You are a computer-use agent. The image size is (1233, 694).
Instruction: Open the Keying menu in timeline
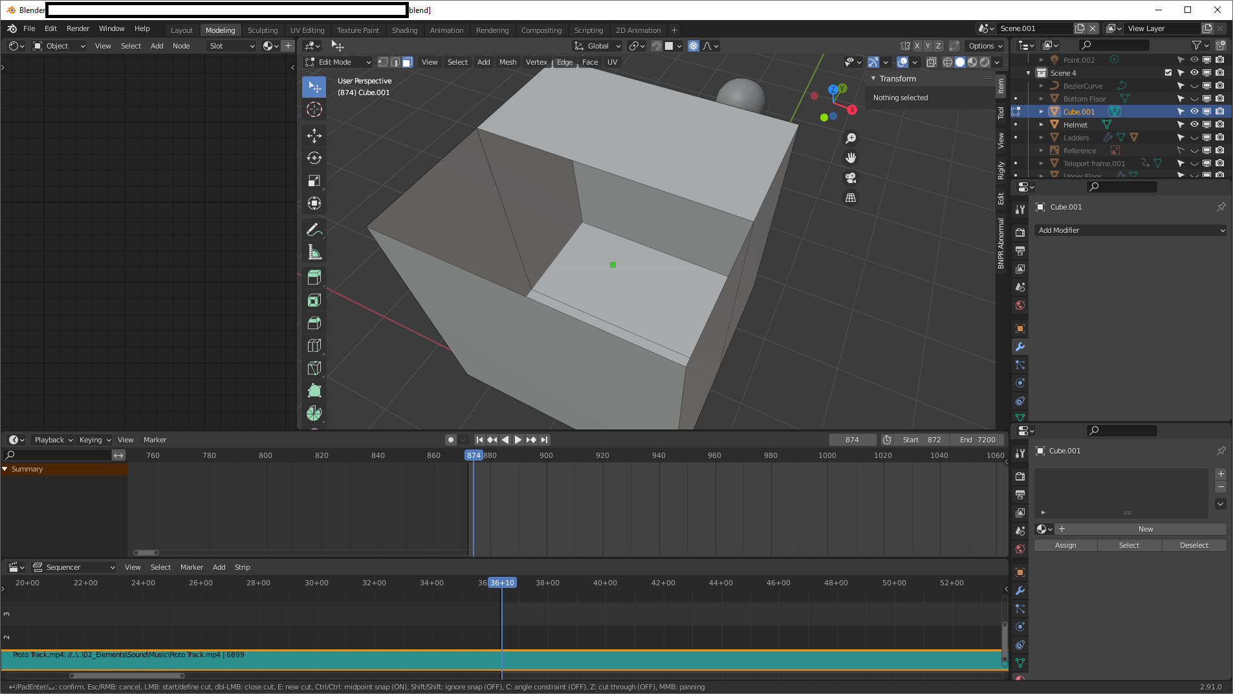point(94,440)
